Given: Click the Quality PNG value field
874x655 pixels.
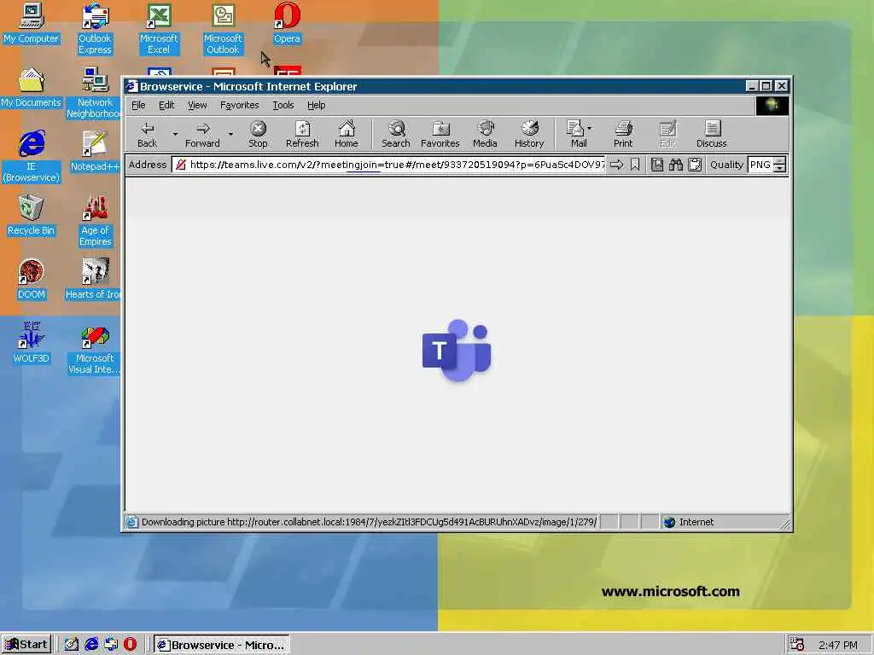Looking at the screenshot, I should tap(760, 165).
